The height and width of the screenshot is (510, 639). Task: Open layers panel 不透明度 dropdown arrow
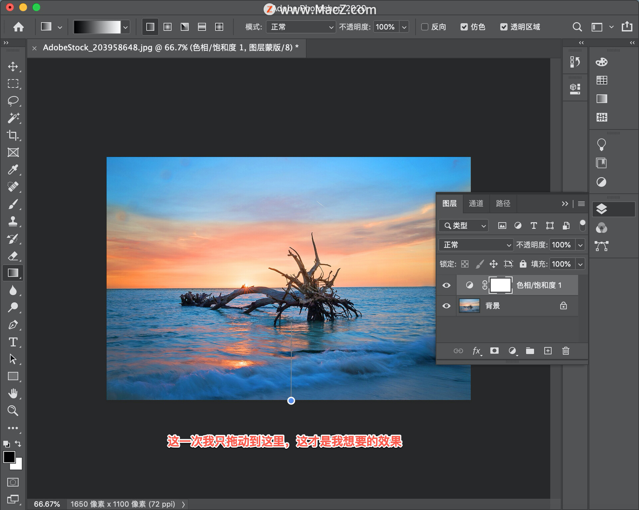tap(580, 245)
